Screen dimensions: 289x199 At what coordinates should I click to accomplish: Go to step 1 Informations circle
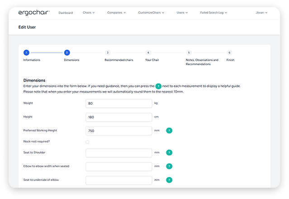(x=26, y=53)
